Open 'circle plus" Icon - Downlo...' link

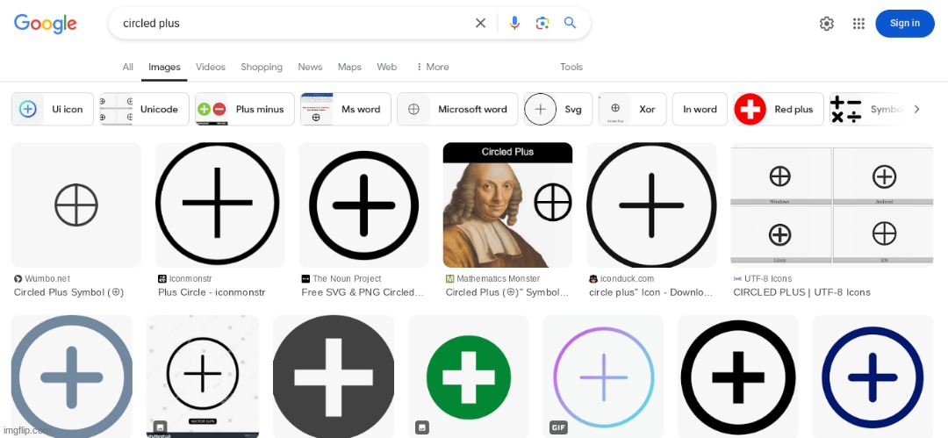(x=651, y=292)
